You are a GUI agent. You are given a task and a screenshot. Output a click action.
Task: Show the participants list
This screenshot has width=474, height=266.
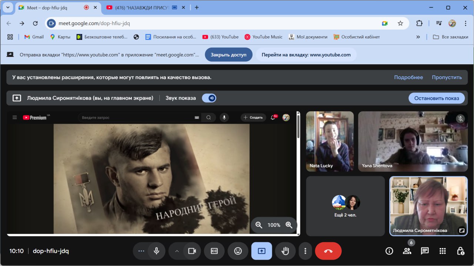(x=407, y=251)
